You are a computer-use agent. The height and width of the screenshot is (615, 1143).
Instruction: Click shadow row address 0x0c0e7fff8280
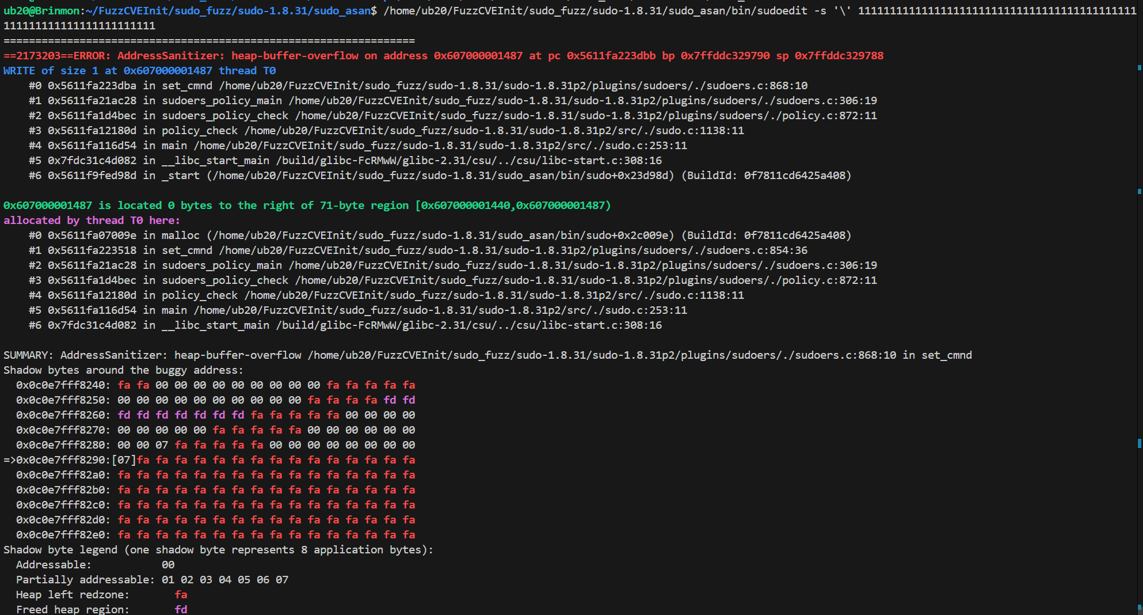63,445
